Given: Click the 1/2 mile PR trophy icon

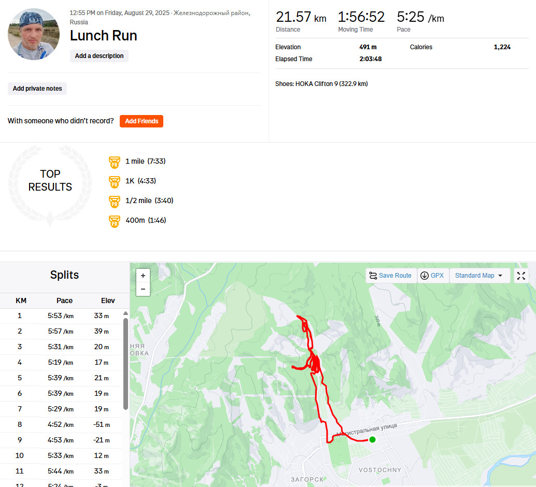Looking at the screenshot, I should 115,202.
